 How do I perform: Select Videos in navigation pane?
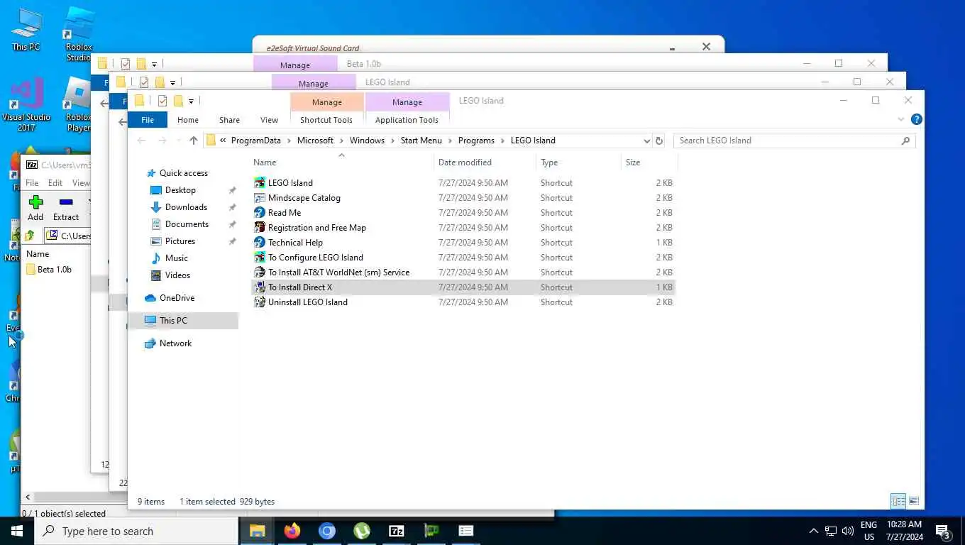(x=177, y=275)
